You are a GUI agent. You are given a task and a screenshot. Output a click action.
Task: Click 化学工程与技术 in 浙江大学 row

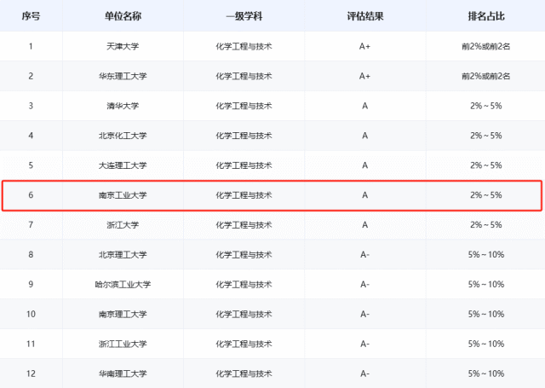pyautogui.click(x=244, y=225)
